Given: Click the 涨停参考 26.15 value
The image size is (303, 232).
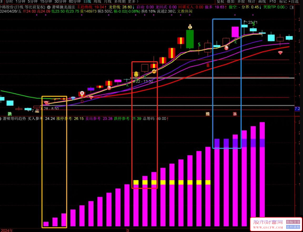Looking at the screenshot, I should click(79, 119).
